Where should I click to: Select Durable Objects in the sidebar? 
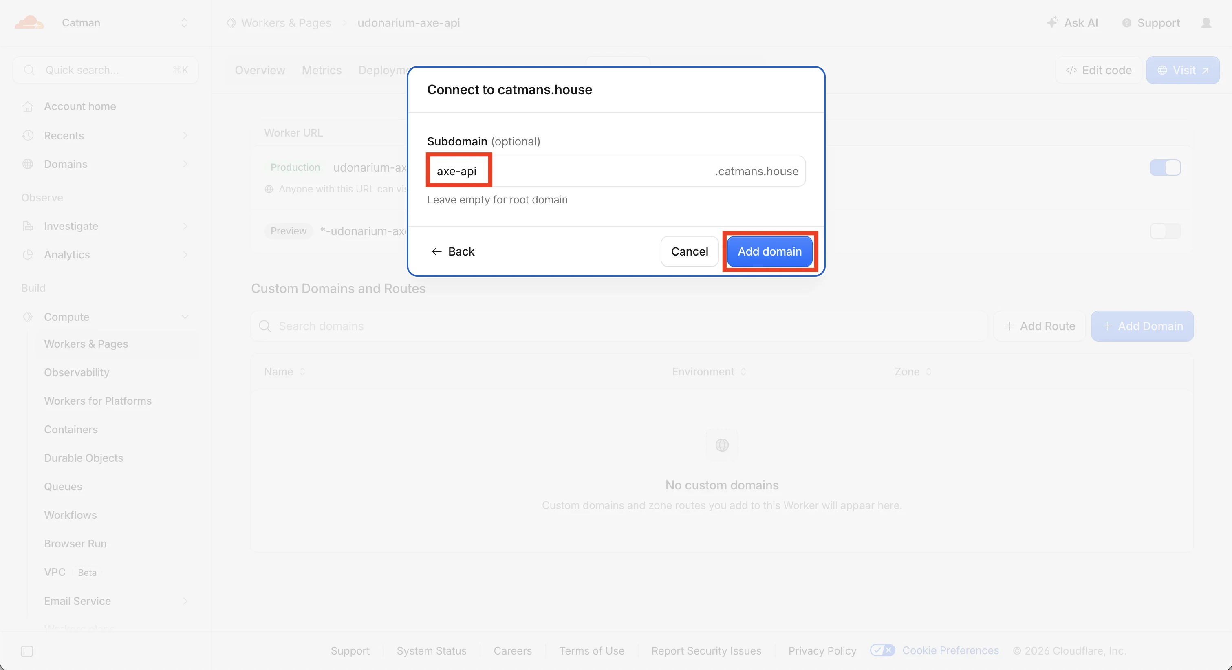83,458
